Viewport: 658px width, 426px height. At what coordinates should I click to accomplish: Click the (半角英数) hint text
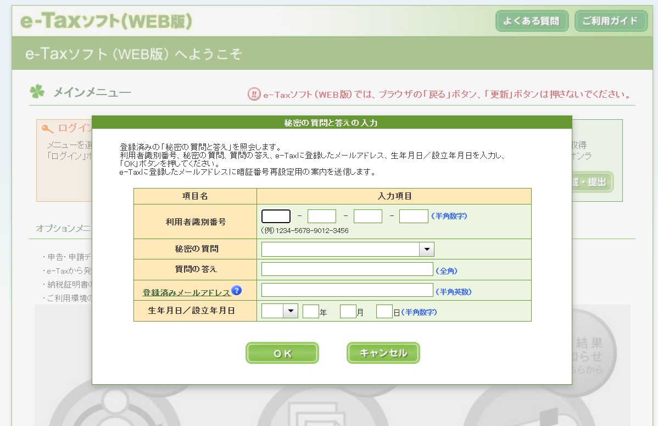pyautogui.click(x=454, y=291)
